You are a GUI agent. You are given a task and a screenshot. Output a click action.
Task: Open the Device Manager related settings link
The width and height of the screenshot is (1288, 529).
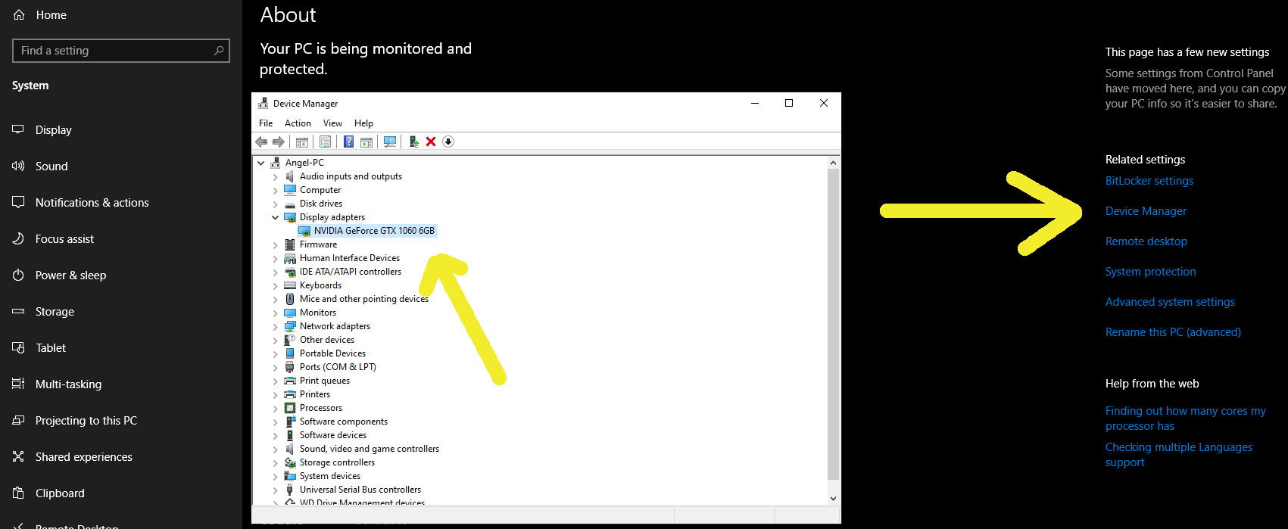pos(1146,211)
